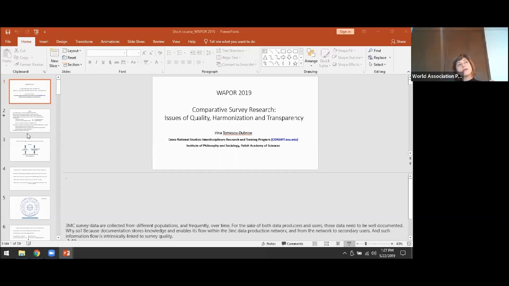
Task: Toggle the Comments pane
Action: pos(292,243)
